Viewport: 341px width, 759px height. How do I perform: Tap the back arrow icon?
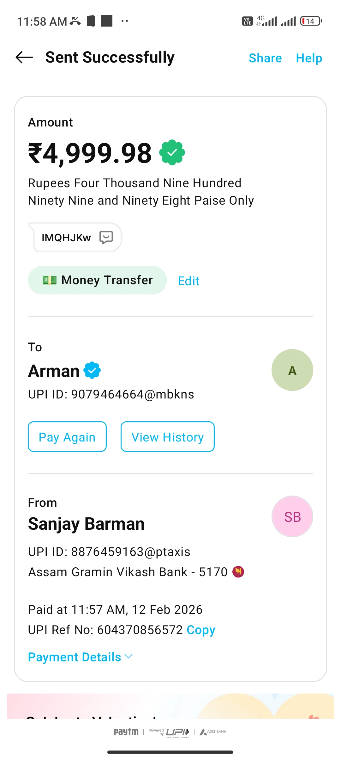pos(24,57)
